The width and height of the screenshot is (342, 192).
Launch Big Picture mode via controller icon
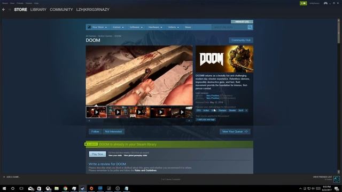tap(325, 3)
